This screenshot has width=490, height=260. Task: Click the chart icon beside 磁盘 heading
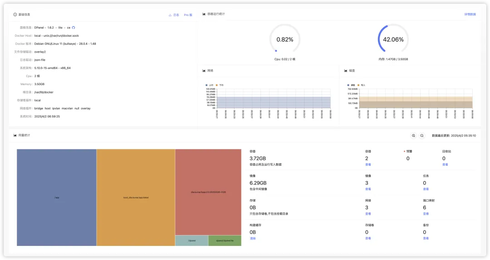346,71
